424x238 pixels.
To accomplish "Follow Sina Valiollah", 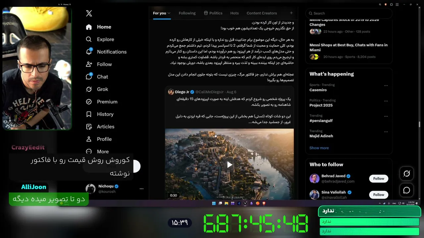I will coord(379,195).
